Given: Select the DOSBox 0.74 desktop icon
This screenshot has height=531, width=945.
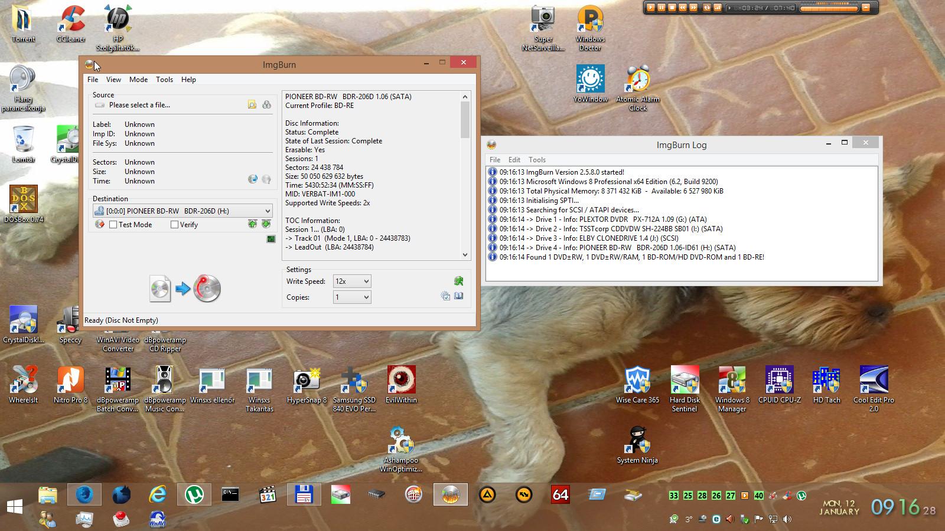Looking at the screenshot, I should (x=24, y=204).
